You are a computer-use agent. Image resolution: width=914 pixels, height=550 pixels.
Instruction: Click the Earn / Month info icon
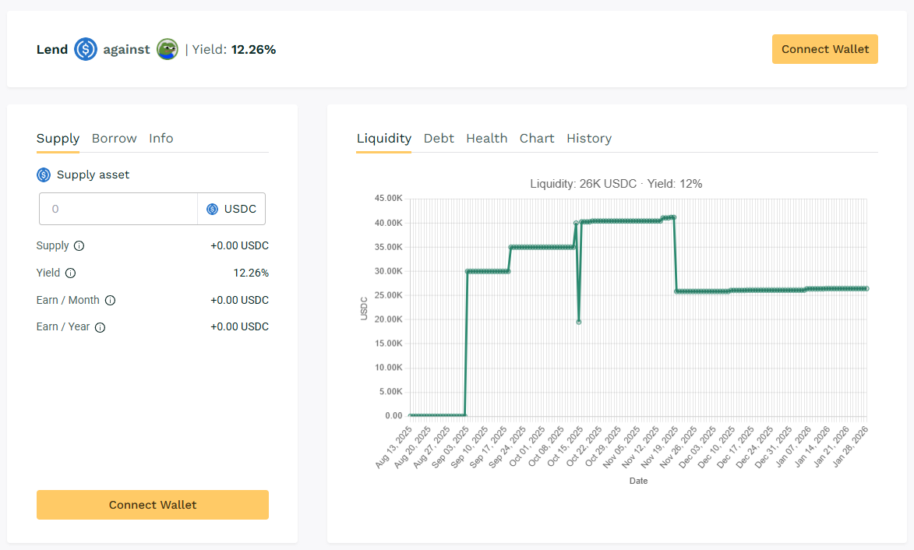click(110, 301)
